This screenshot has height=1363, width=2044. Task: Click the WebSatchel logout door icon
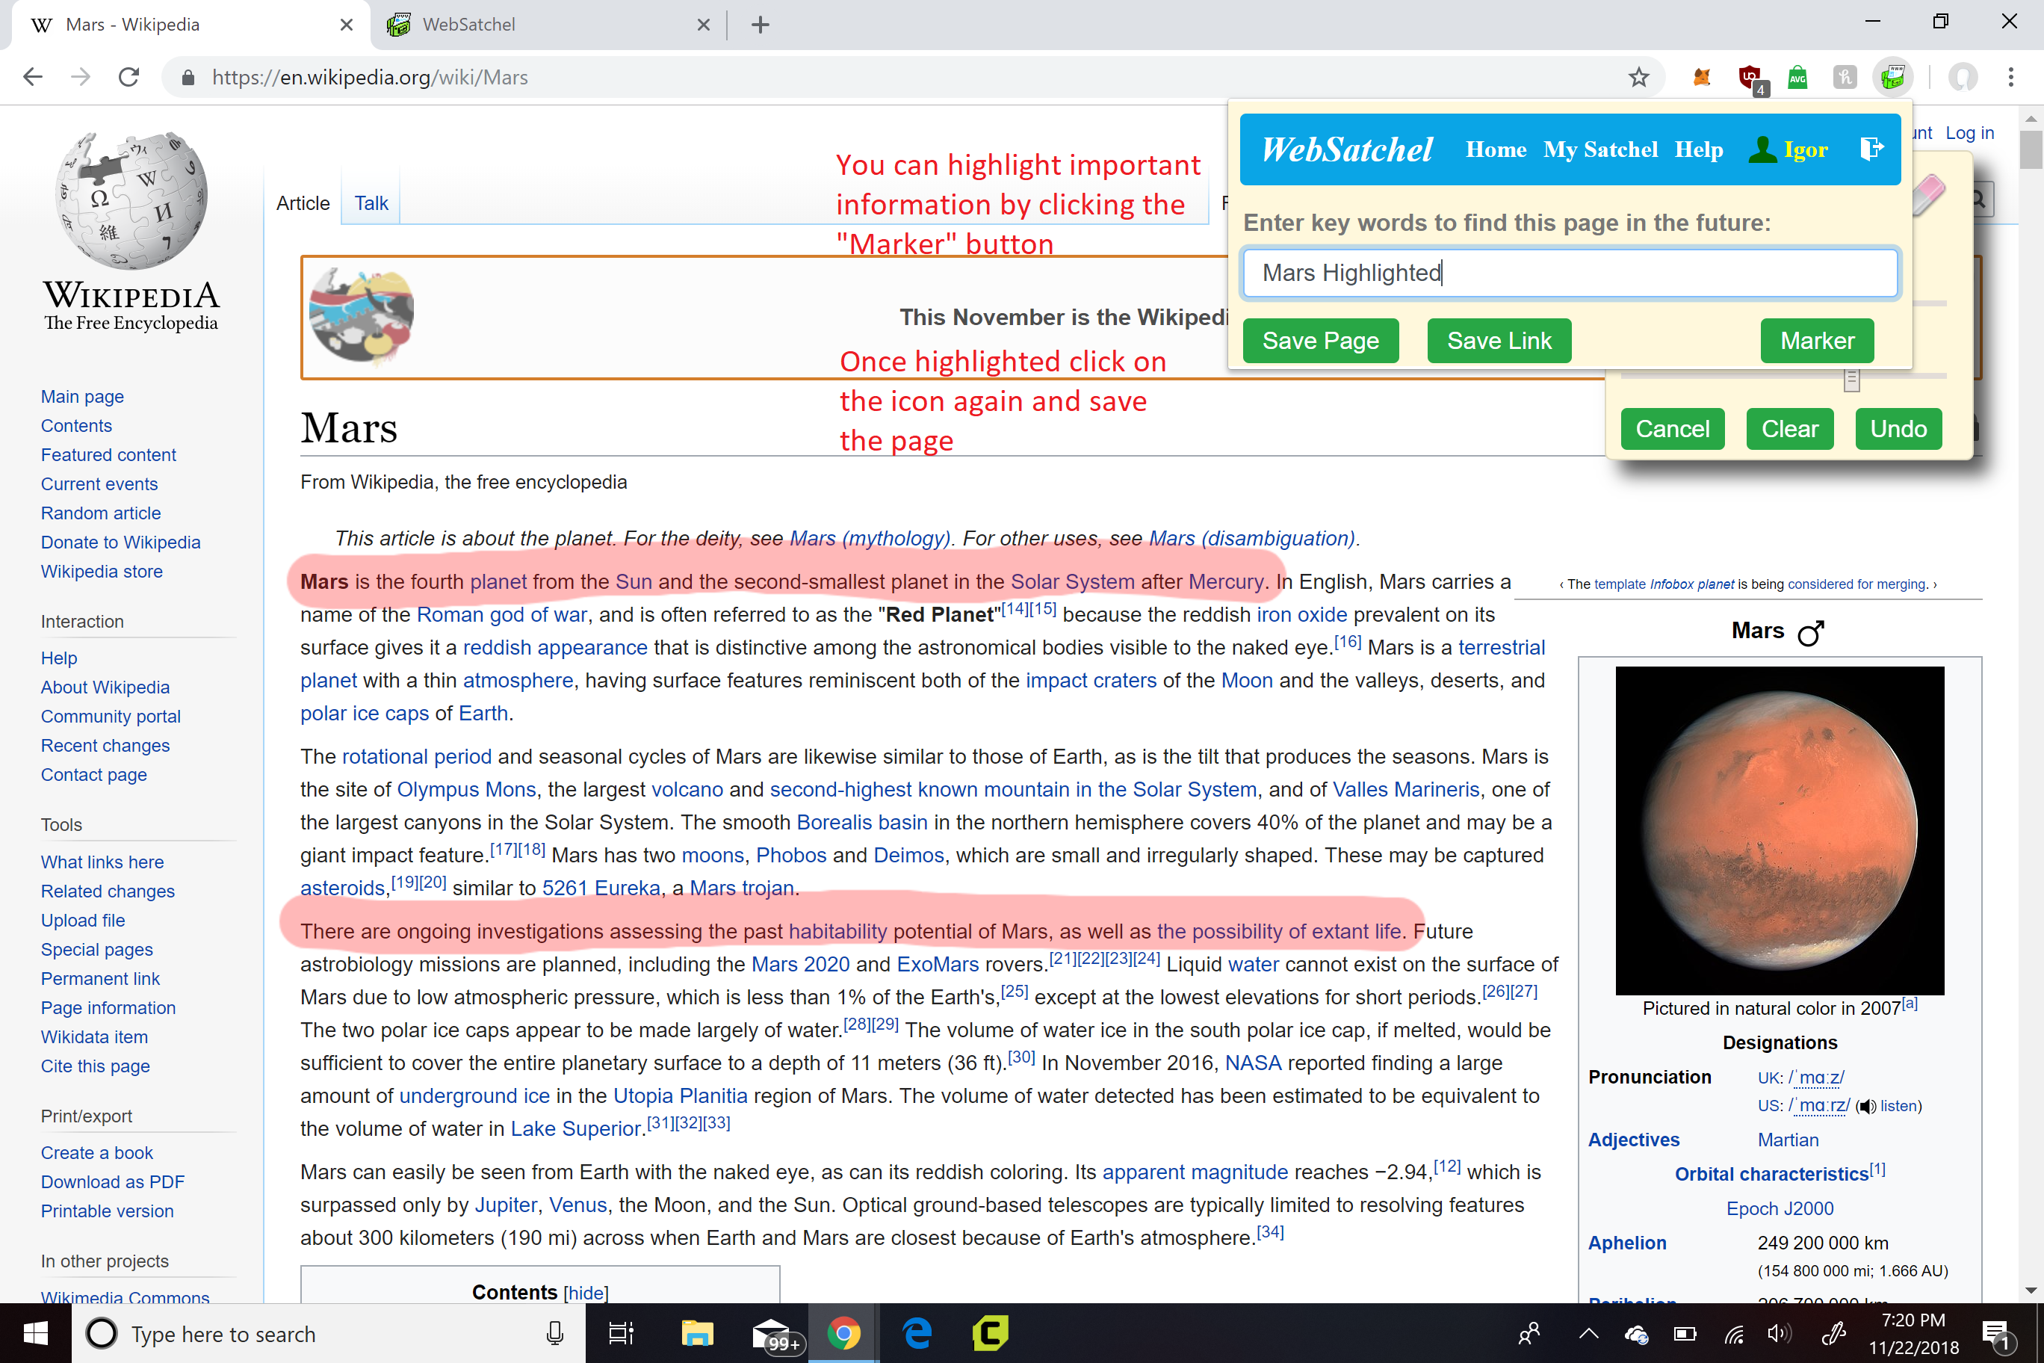[1871, 149]
